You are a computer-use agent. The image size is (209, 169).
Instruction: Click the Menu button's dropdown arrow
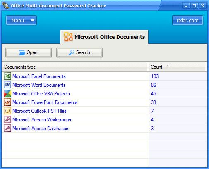coord(32,21)
